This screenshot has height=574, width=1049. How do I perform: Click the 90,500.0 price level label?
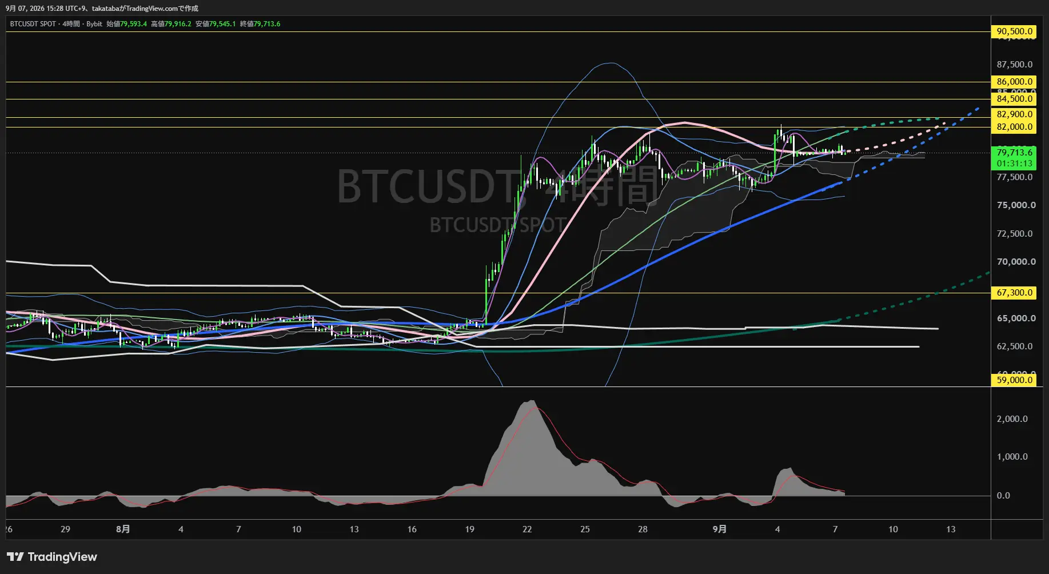point(1014,31)
